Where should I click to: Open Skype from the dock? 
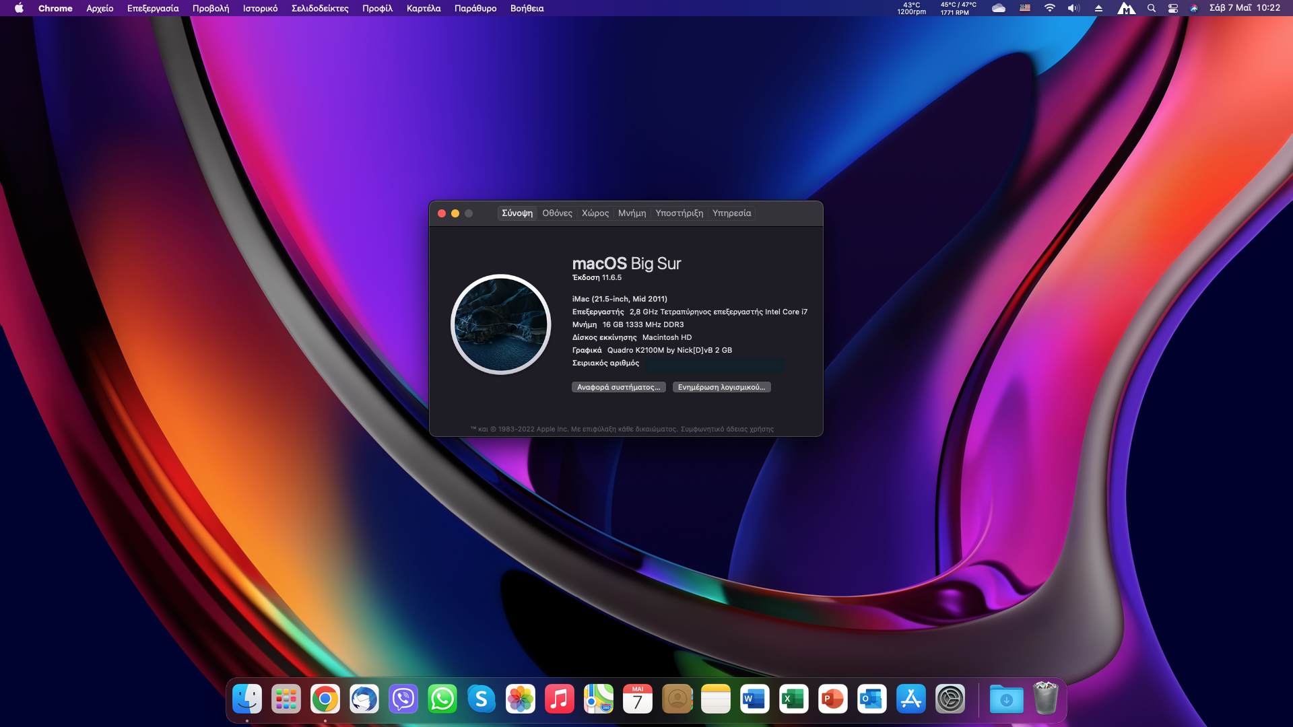[x=482, y=699]
